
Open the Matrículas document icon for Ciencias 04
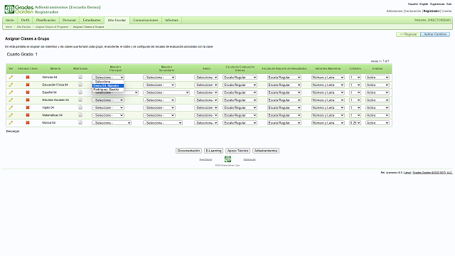pos(80,77)
